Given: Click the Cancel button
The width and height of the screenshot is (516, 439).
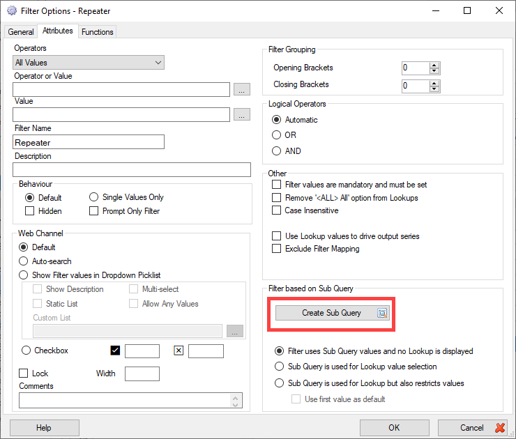Looking at the screenshot, I should tap(473, 427).
